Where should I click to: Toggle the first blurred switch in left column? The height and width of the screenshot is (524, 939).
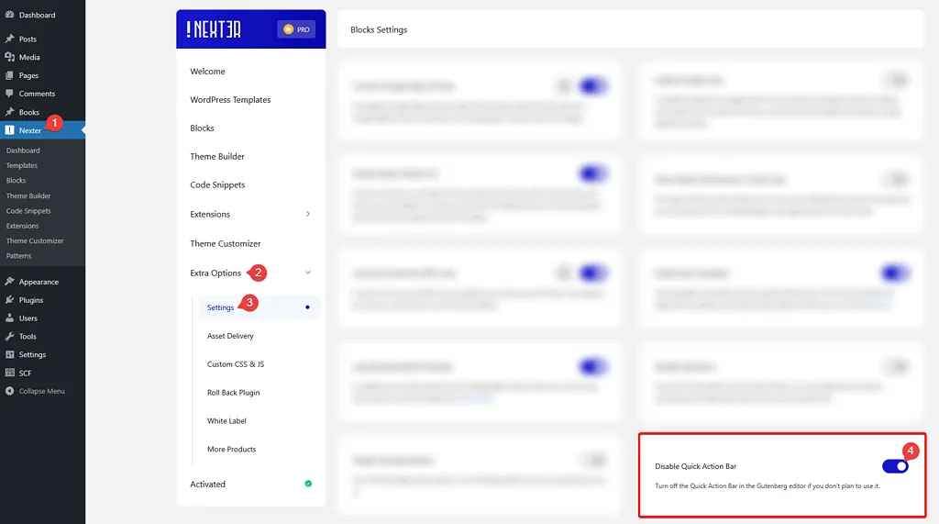[x=593, y=86]
